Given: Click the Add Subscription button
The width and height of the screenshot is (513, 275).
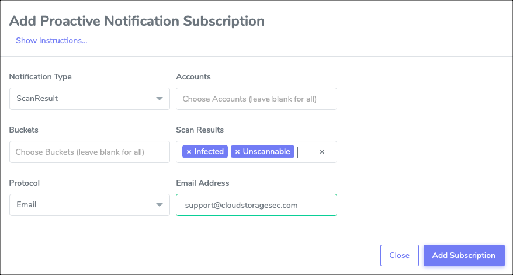Looking at the screenshot, I should pos(464,255).
